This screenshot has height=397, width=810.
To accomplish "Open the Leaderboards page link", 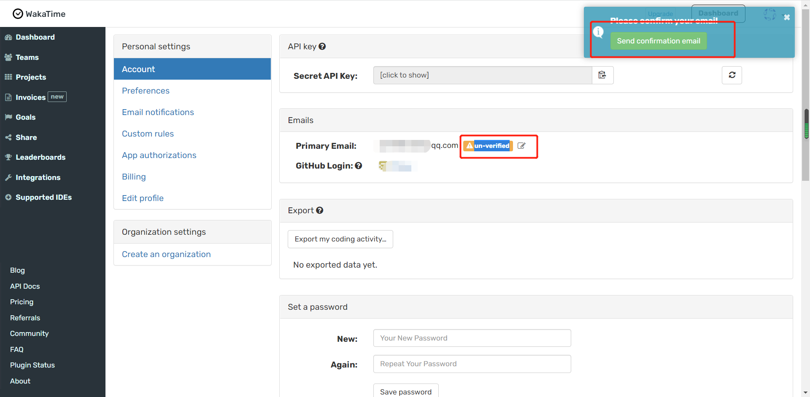I will click(x=40, y=157).
